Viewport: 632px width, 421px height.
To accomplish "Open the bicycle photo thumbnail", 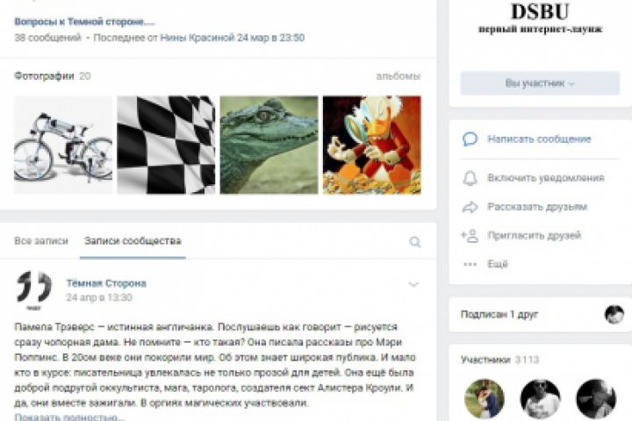I will (63, 145).
